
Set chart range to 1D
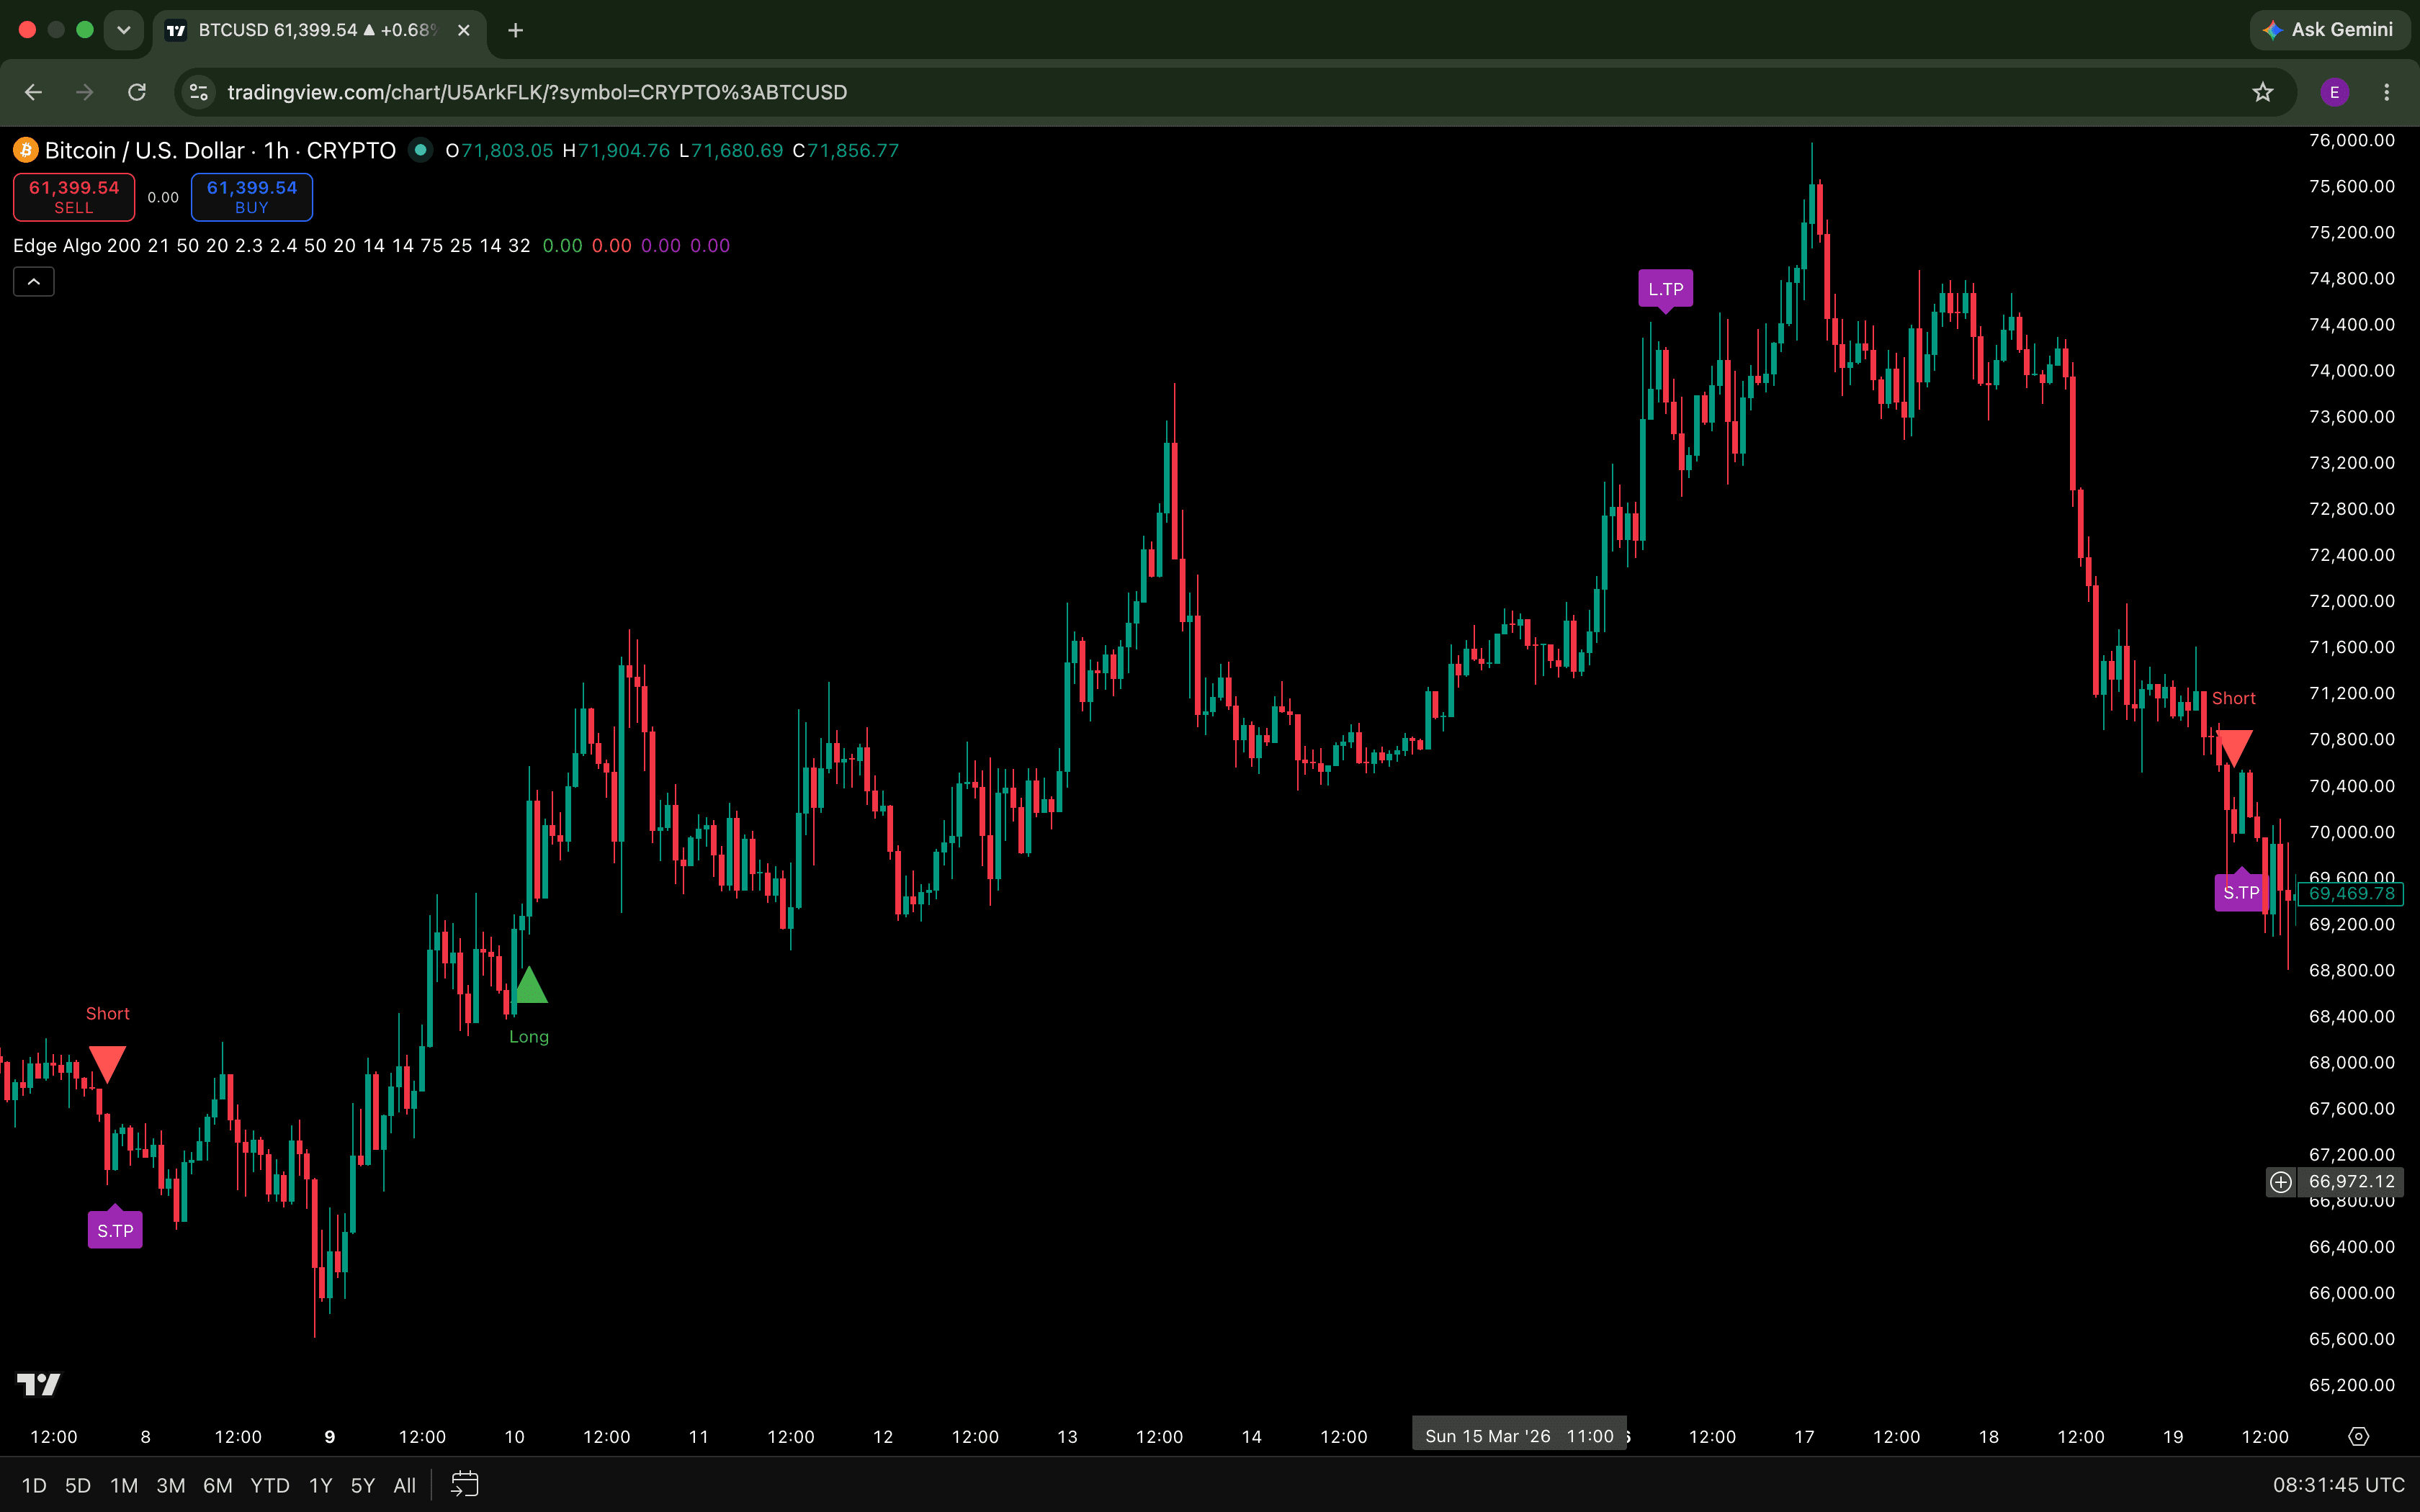coord(34,1485)
